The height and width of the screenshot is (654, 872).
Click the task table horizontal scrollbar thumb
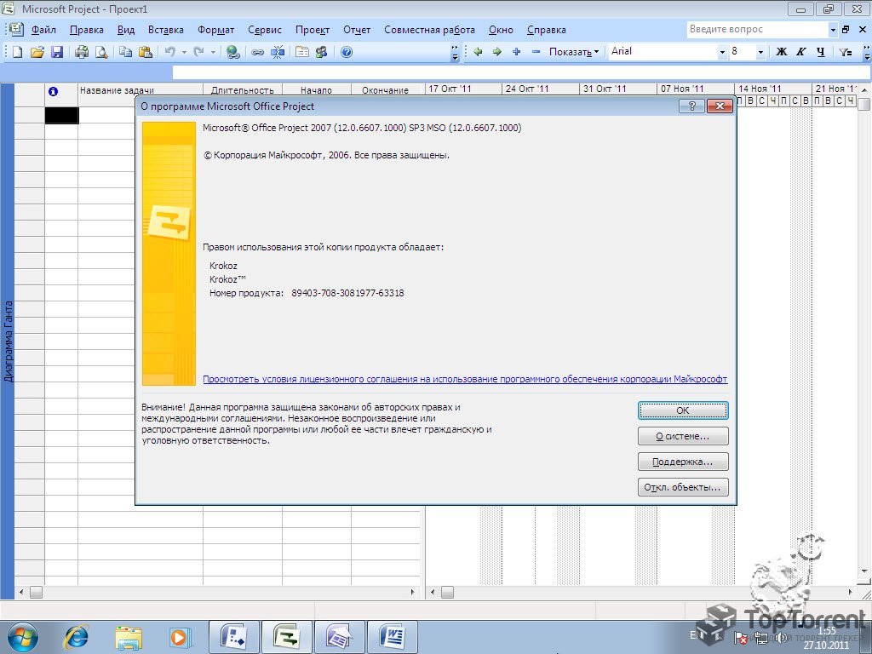[36, 593]
